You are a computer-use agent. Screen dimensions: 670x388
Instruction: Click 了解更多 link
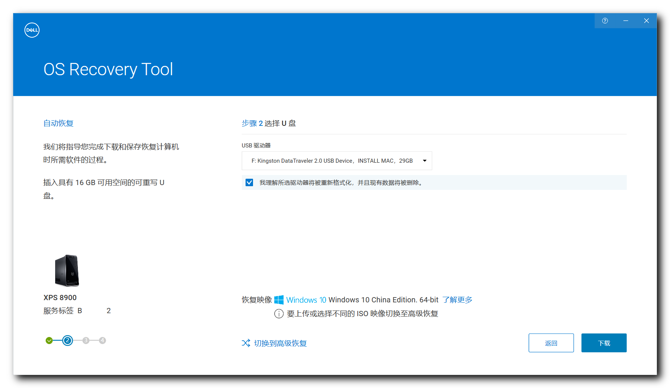[x=457, y=300]
